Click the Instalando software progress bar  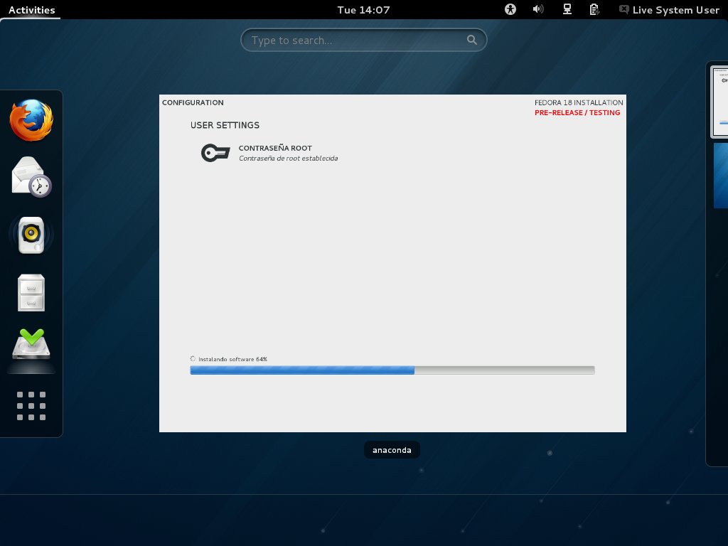(392, 370)
